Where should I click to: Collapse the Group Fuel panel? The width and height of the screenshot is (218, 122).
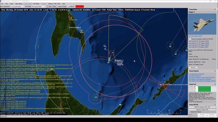pos(215,84)
